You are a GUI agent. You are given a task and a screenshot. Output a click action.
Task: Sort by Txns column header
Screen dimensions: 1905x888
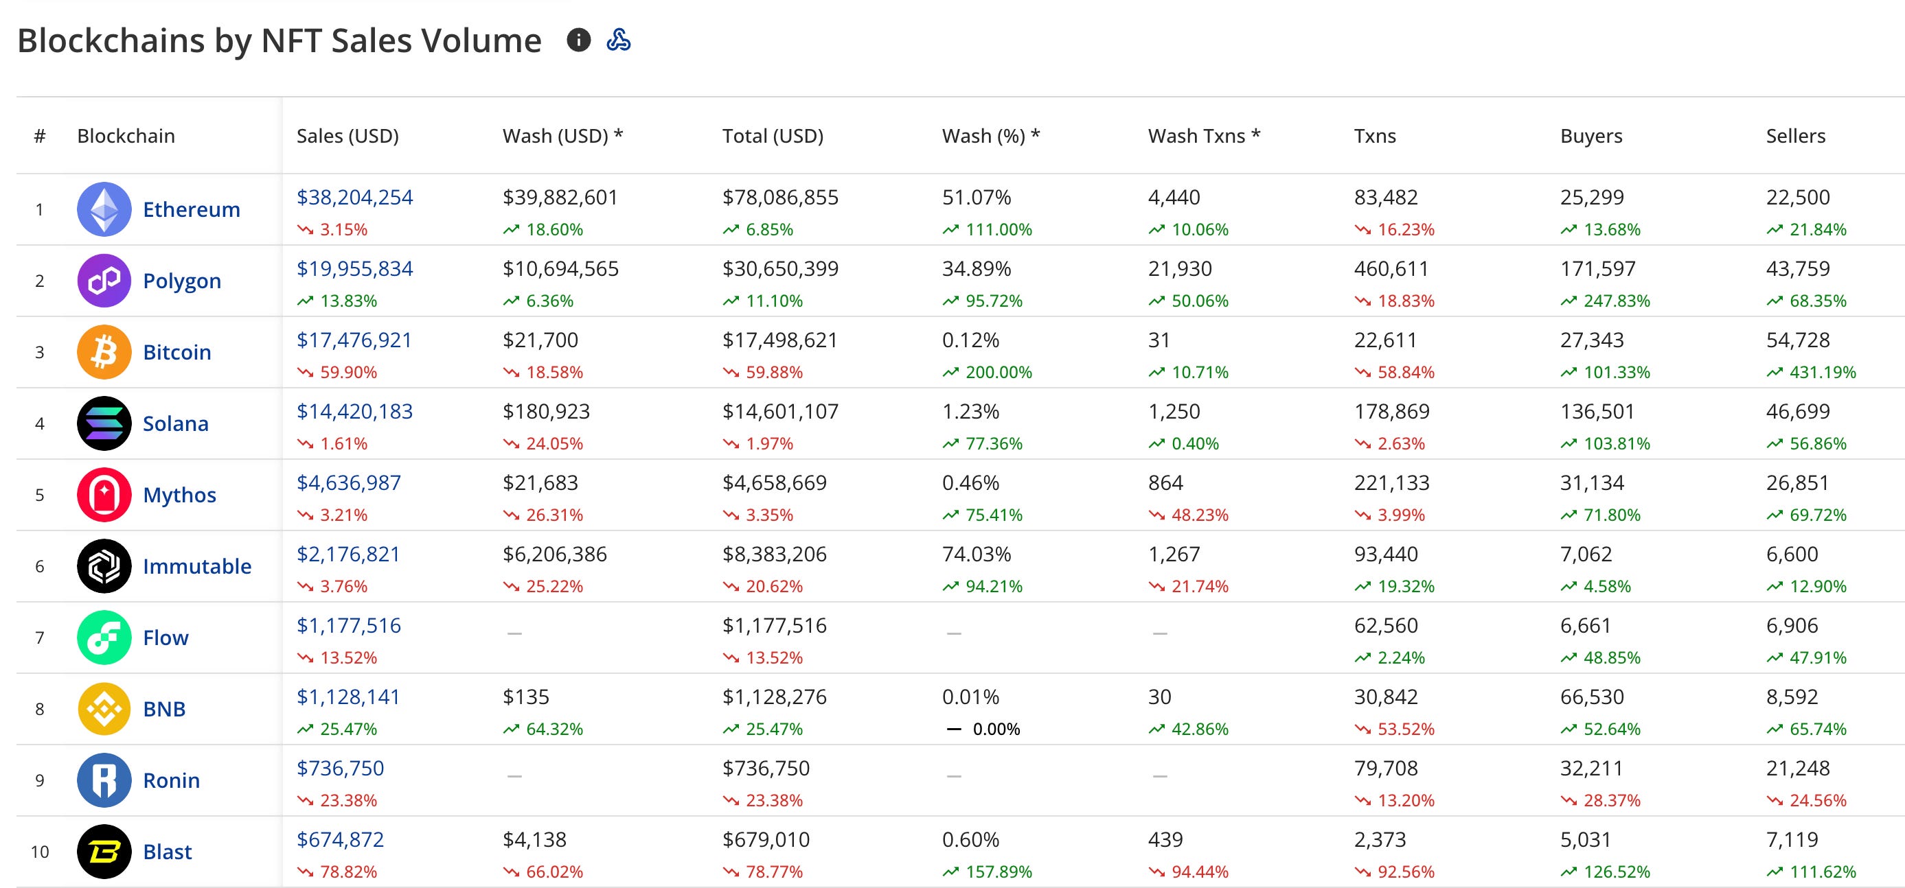[x=1375, y=136]
